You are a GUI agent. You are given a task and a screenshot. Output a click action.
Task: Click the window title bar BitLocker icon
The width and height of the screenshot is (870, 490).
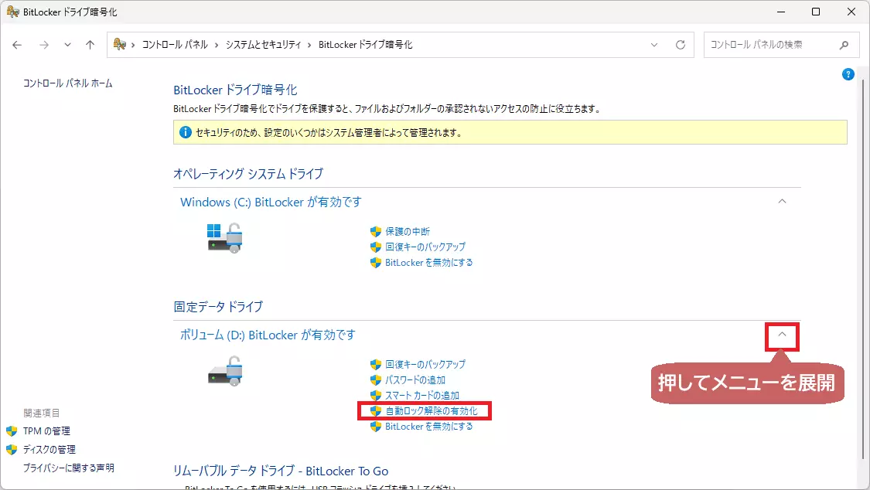(12, 12)
